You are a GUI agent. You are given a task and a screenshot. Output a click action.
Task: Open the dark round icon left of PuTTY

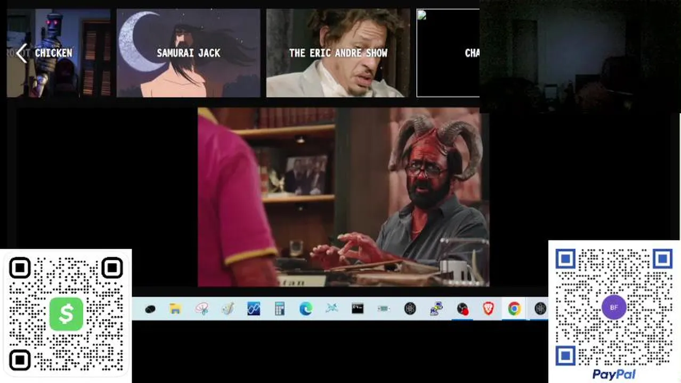[x=410, y=309]
